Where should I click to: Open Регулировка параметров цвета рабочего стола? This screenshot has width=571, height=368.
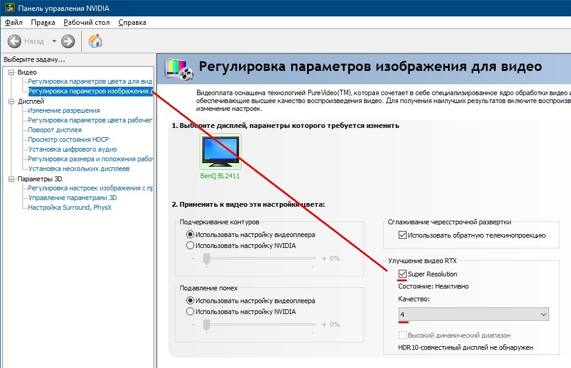point(90,120)
